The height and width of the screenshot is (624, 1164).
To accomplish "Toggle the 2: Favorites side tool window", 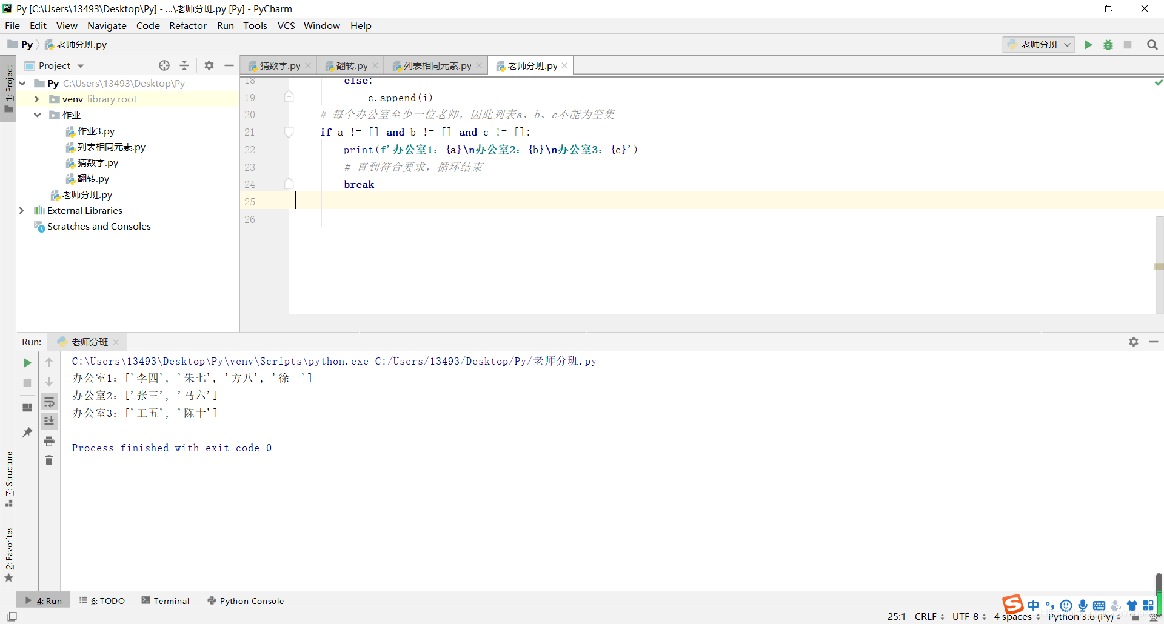I will click(8, 554).
